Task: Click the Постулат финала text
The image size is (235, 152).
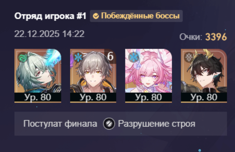Action: click(x=60, y=124)
